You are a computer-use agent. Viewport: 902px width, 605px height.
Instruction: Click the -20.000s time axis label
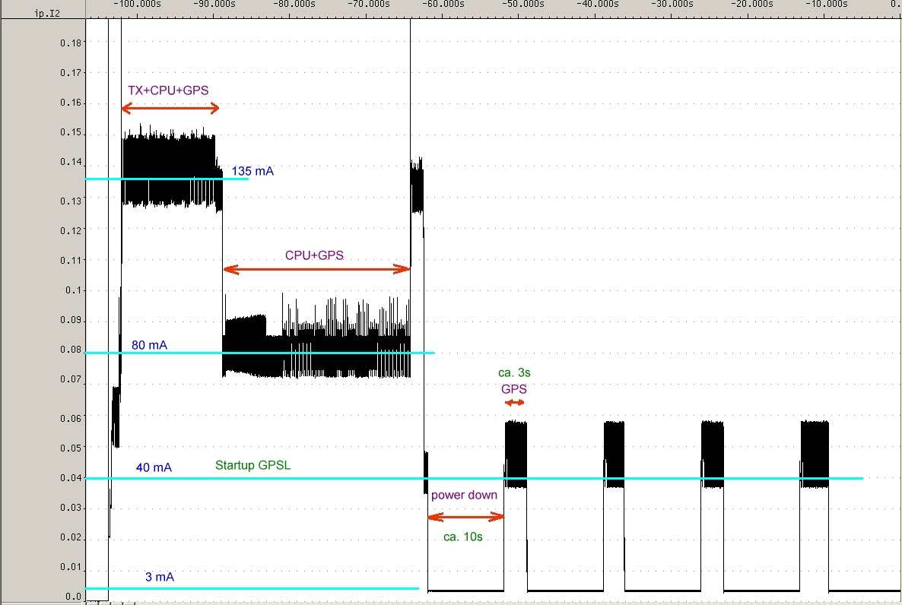751,4
